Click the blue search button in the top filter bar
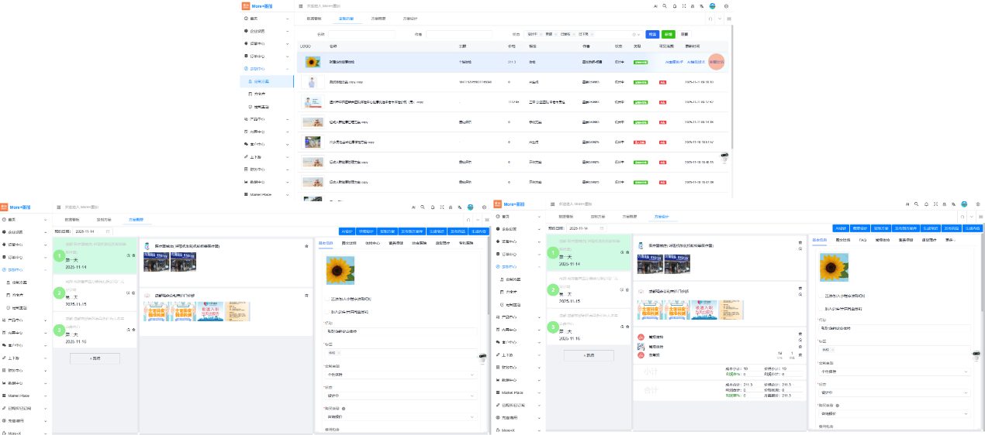 click(x=652, y=34)
